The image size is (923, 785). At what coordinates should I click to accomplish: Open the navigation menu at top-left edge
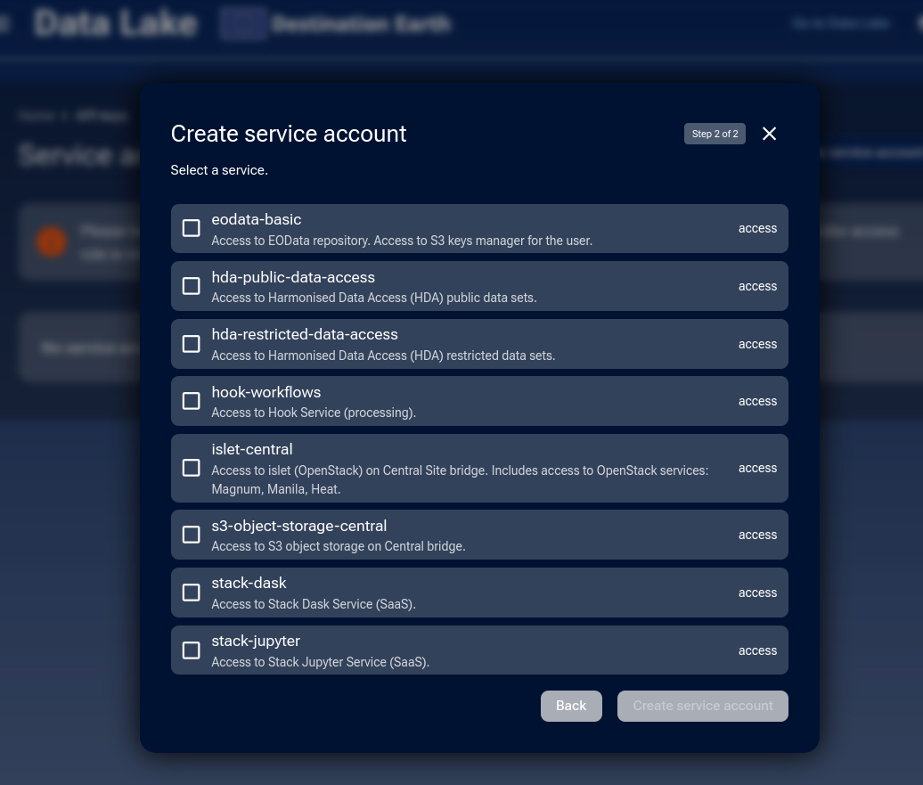(5, 24)
